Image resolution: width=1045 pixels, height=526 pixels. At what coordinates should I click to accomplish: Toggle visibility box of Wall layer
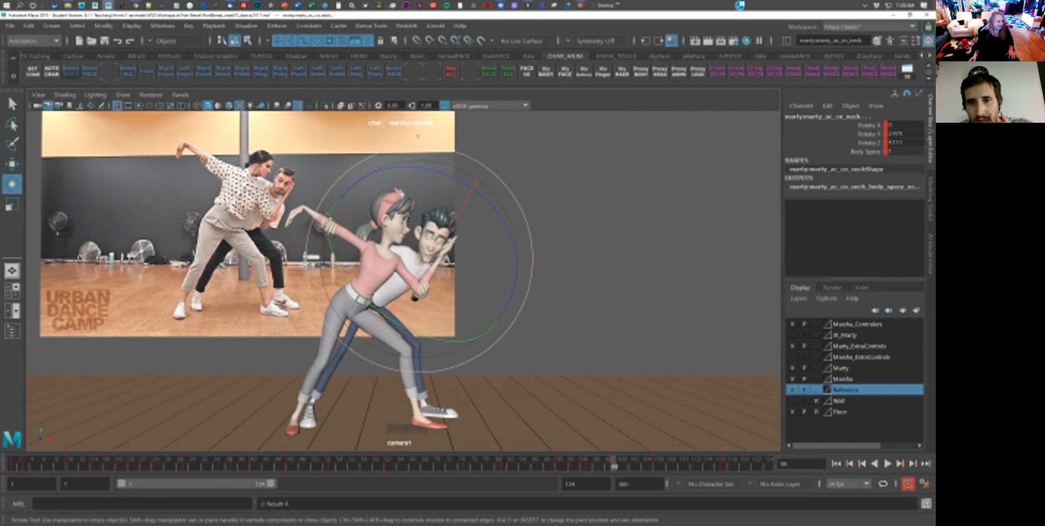click(x=792, y=401)
